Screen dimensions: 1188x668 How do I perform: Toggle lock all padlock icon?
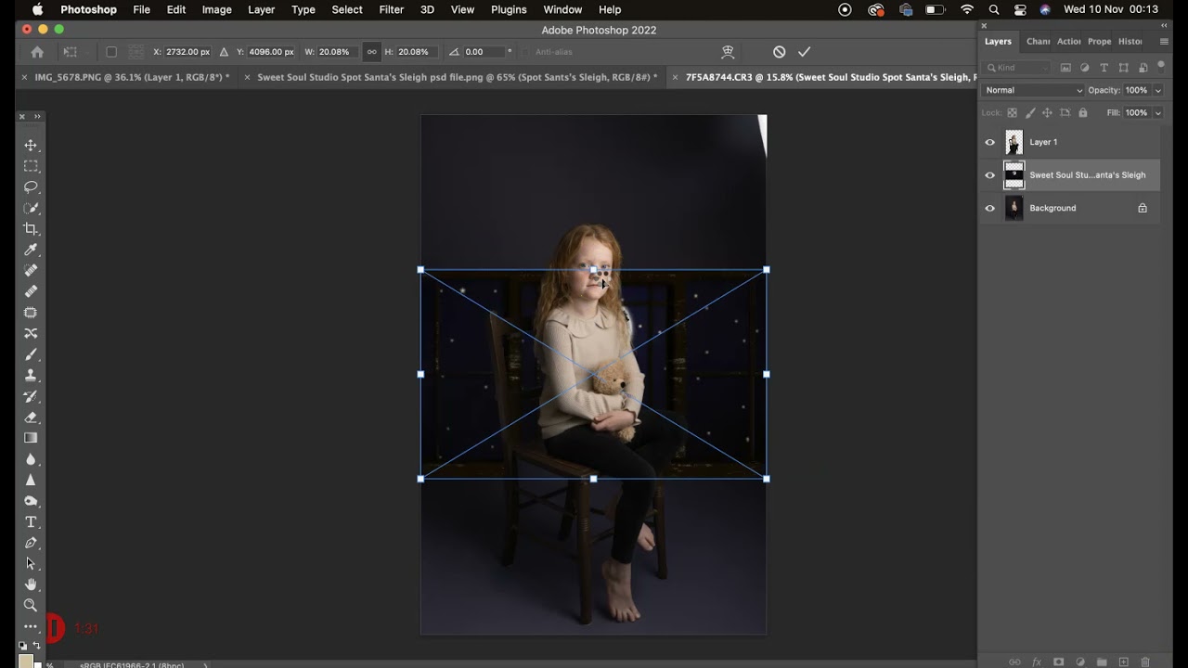click(x=1082, y=113)
